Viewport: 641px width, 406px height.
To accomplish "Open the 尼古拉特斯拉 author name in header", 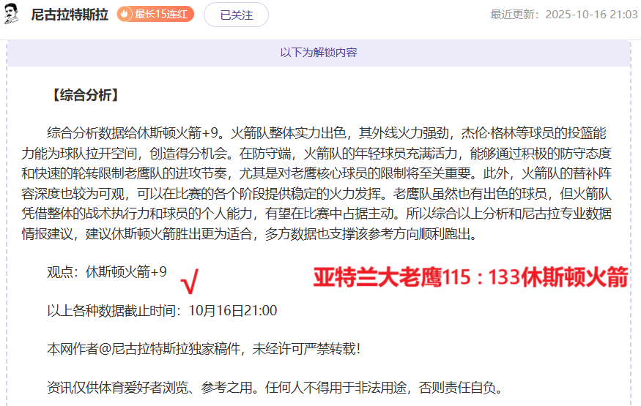I will coord(70,14).
